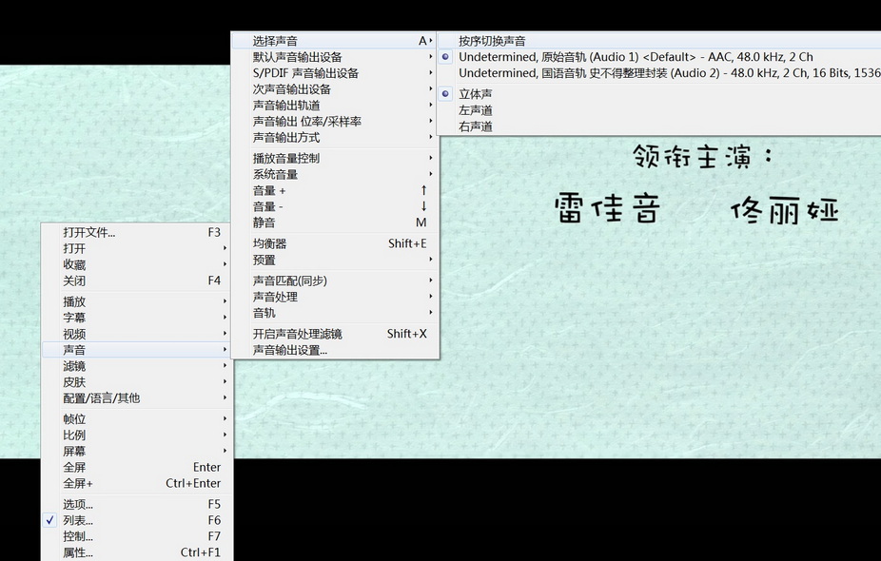
Task: Enable 开启声音处理滤镜 option
Action: click(297, 334)
